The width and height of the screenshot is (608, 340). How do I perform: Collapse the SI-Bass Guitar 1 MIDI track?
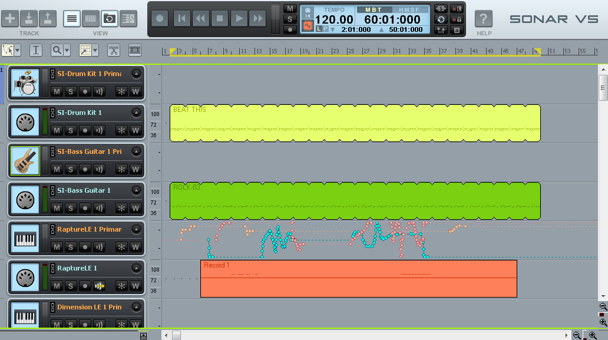coord(136,190)
